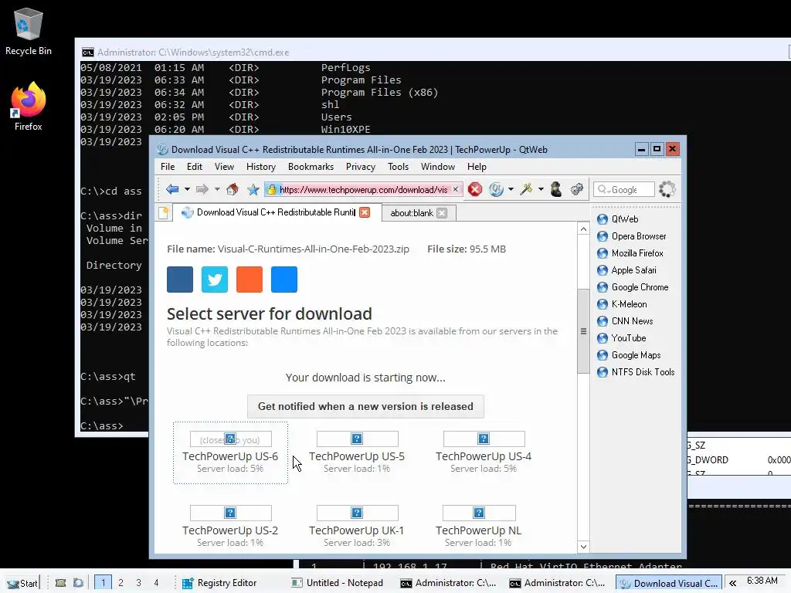Stop loading with the red X button
791x593 pixels.
(x=475, y=190)
